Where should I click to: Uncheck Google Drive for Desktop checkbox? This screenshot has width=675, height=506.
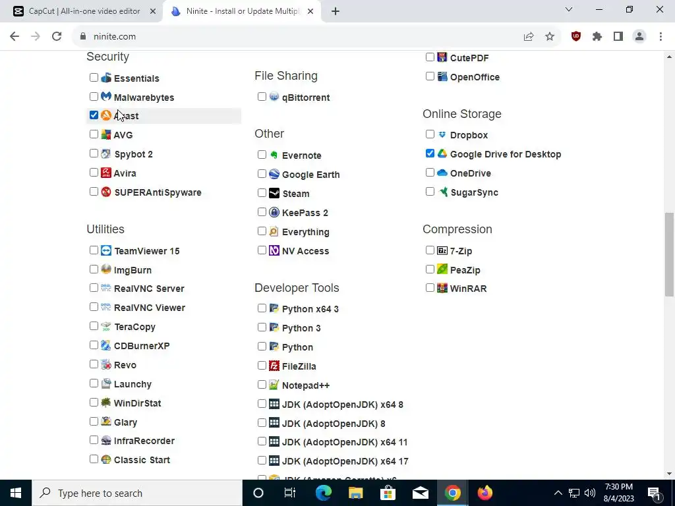click(x=430, y=153)
